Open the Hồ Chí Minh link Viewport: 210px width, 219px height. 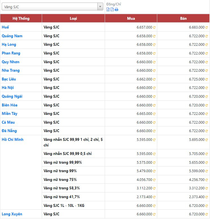[13, 139]
